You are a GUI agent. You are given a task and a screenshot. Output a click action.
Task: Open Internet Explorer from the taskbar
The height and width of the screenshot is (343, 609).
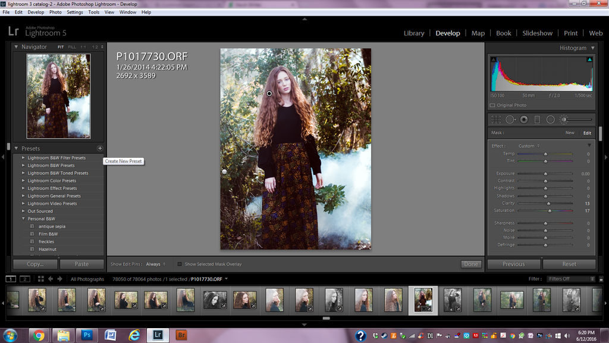(134, 335)
